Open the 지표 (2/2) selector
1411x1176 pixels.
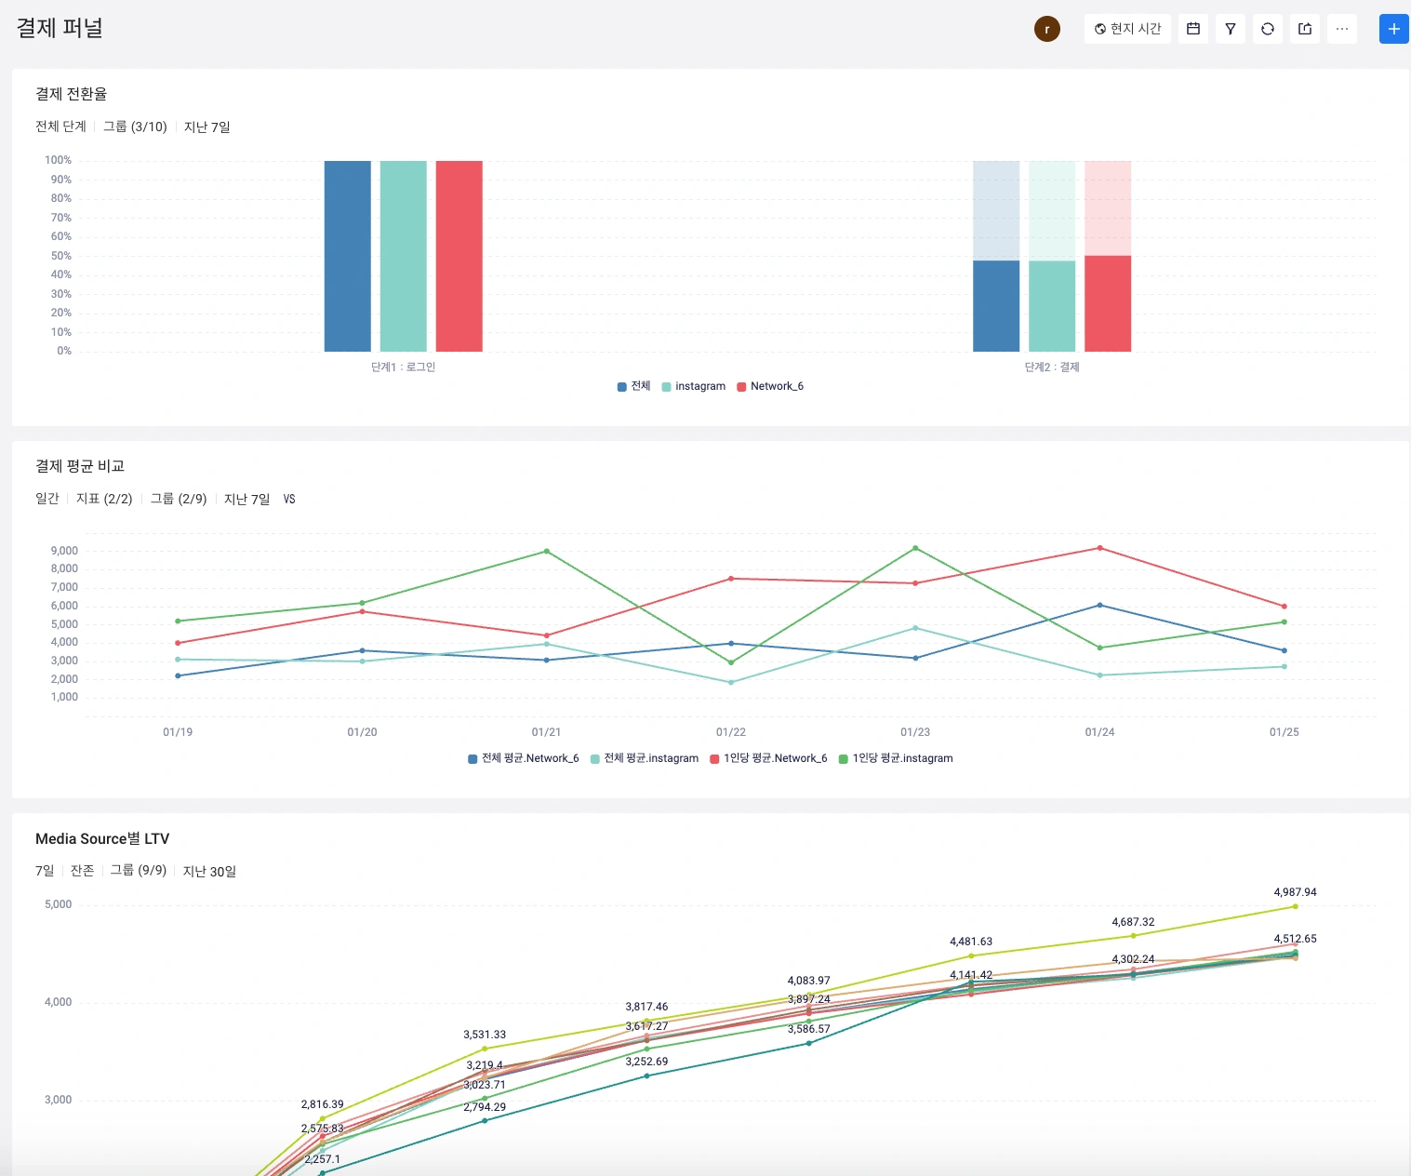coord(104,499)
